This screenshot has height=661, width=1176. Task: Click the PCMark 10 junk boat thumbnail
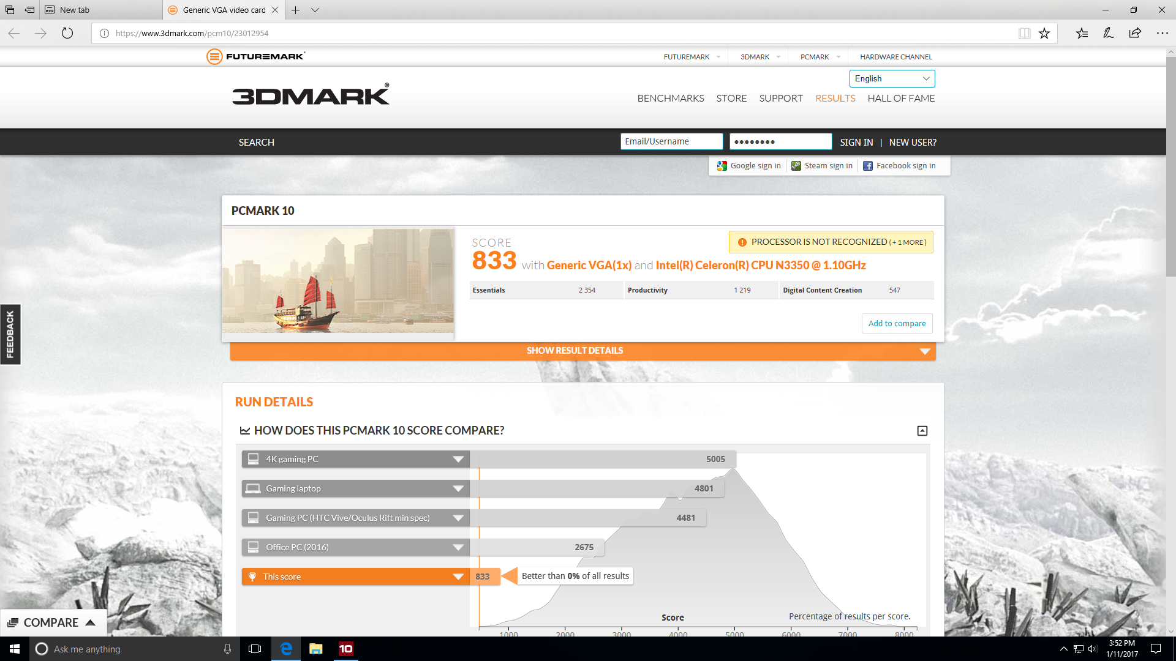pyautogui.click(x=338, y=280)
